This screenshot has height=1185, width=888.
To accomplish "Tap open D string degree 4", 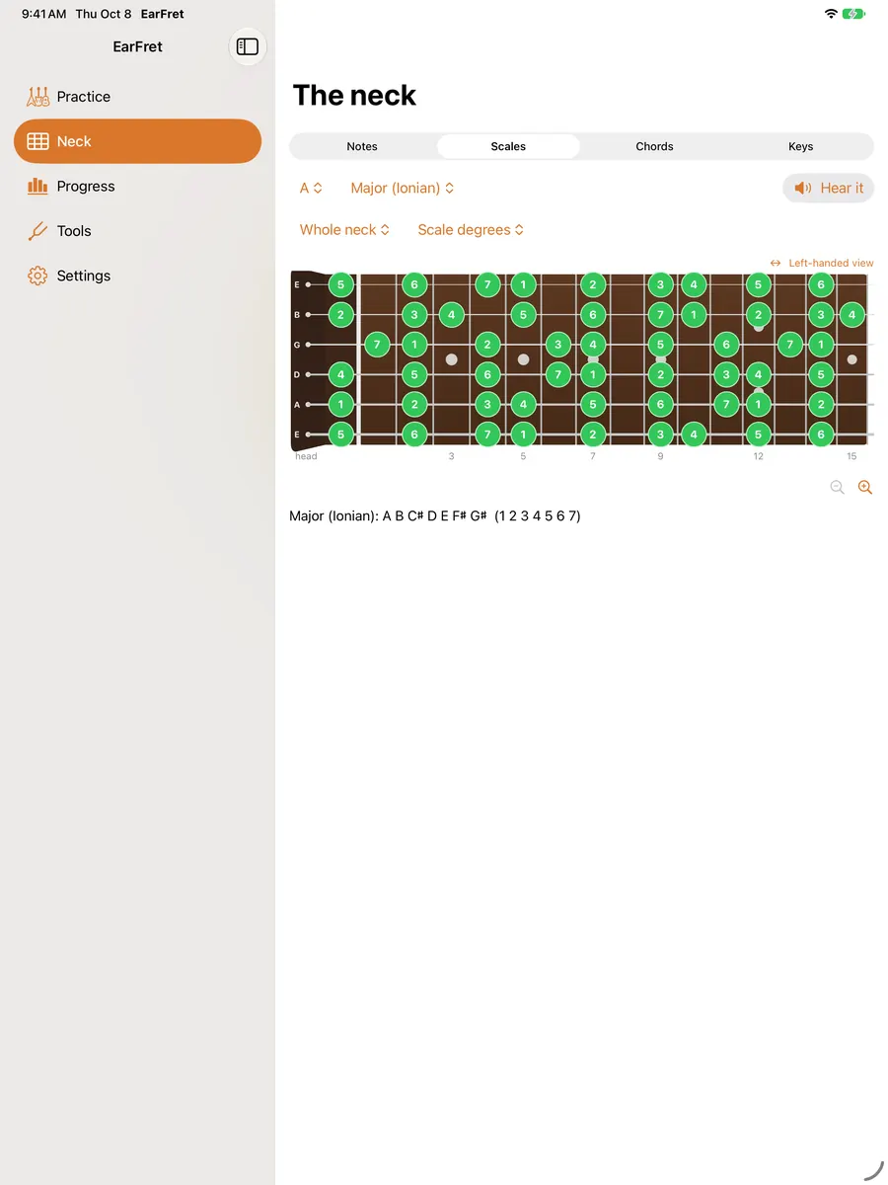I will [x=340, y=374].
